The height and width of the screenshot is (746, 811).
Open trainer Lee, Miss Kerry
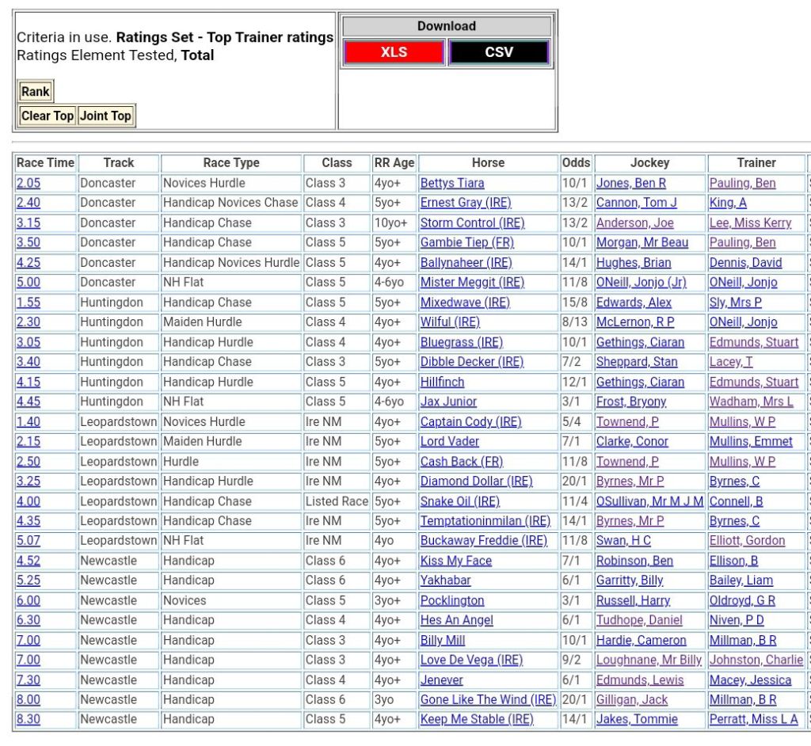click(x=750, y=223)
